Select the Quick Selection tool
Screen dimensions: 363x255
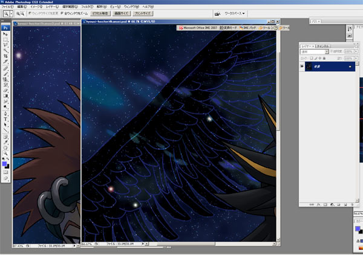(5, 51)
